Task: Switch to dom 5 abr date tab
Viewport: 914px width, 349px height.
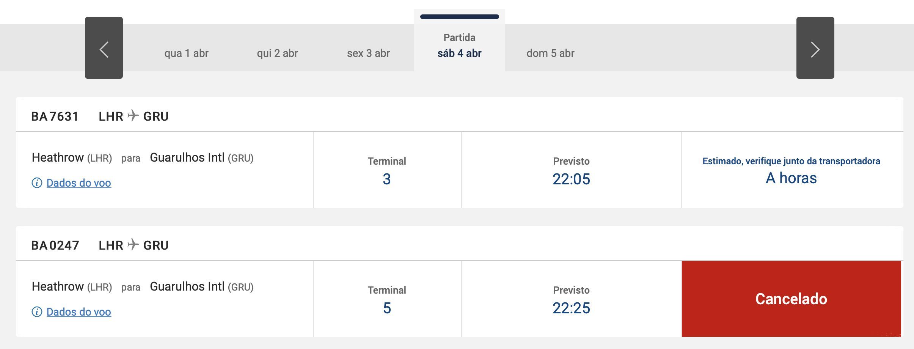Action: coord(550,53)
